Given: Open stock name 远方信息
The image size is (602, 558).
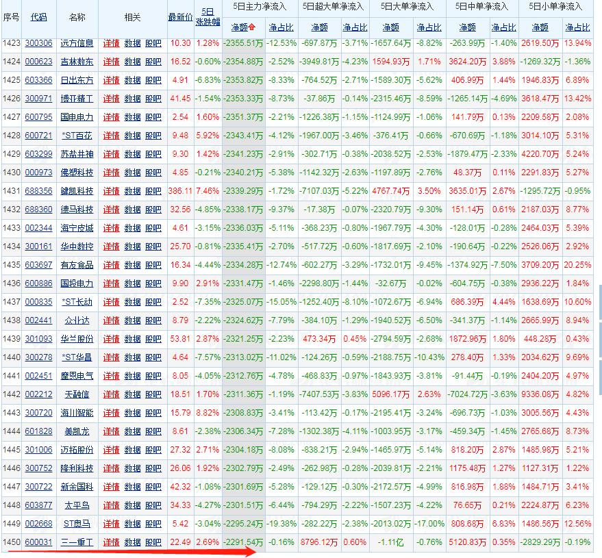Looking at the screenshot, I should click(x=77, y=43).
